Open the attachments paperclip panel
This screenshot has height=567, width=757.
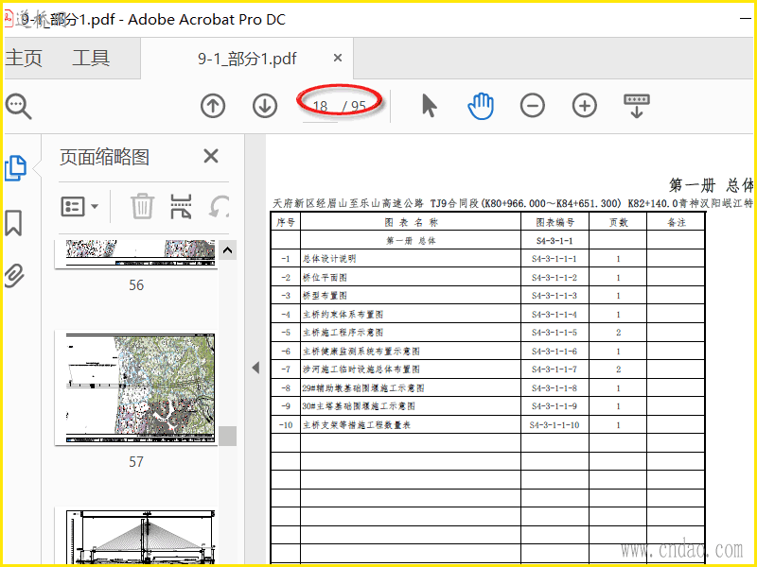click(x=14, y=276)
